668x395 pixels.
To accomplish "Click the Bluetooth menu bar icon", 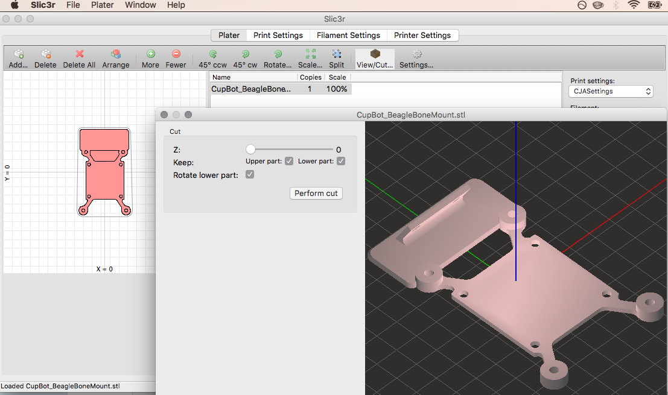I will click(x=616, y=5).
